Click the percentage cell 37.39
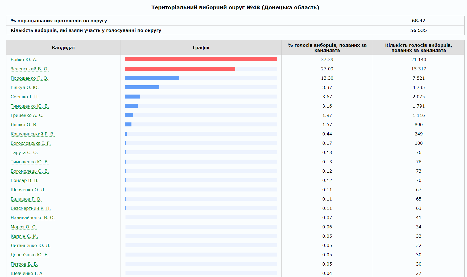 click(327, 59)
